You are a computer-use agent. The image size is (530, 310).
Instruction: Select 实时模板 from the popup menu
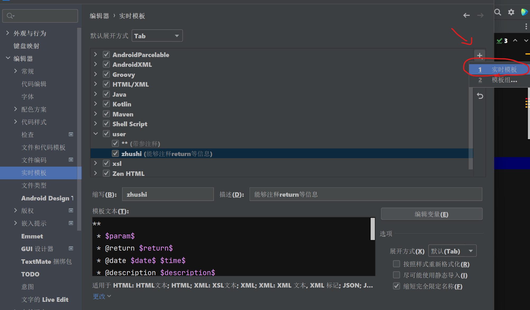[x=504, y=69]
